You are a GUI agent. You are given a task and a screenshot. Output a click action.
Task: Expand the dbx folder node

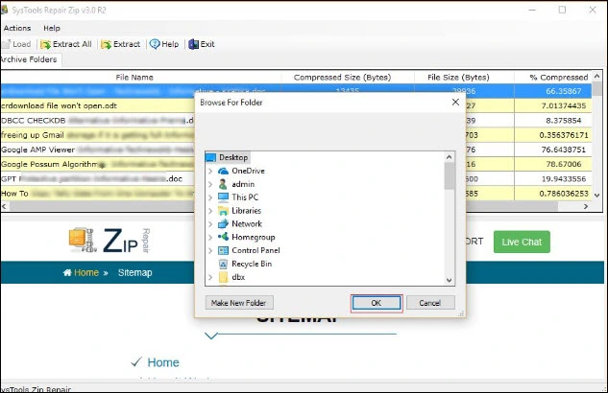pos(210,277)
